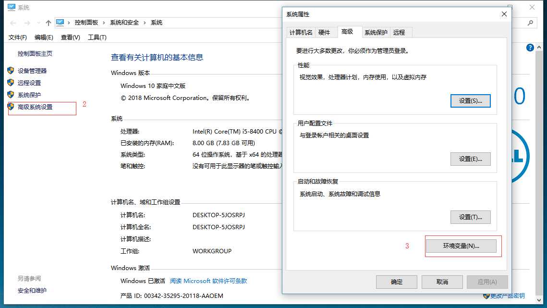
Task: Click the WORKGROUP value text
Action: 212,251
